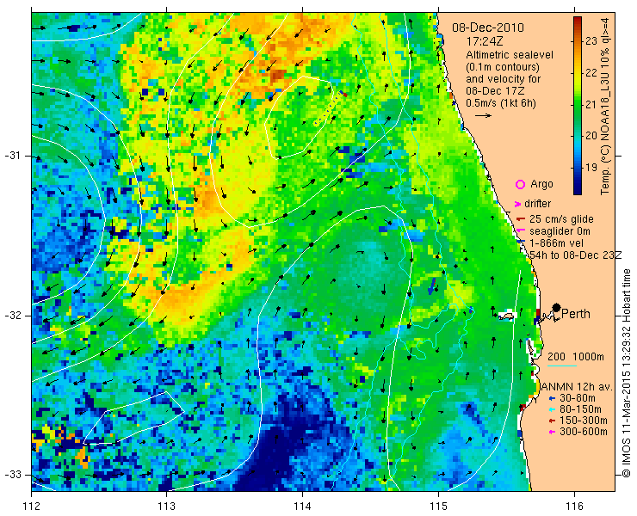
Task: Click the 08-Dec-2010 date label
Action: (x=488, y=28)
